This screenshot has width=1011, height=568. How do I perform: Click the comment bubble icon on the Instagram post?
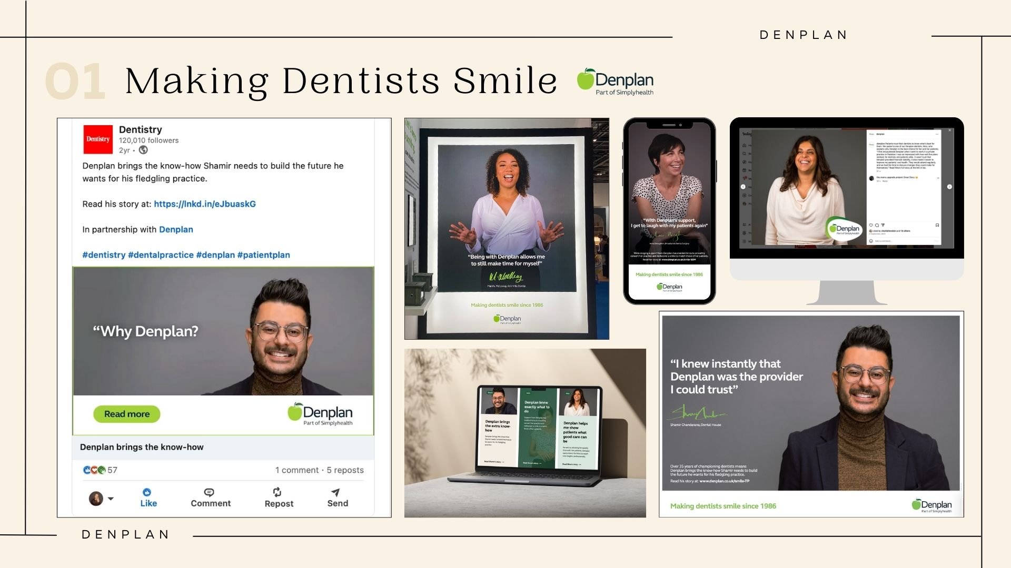point(877,225)
